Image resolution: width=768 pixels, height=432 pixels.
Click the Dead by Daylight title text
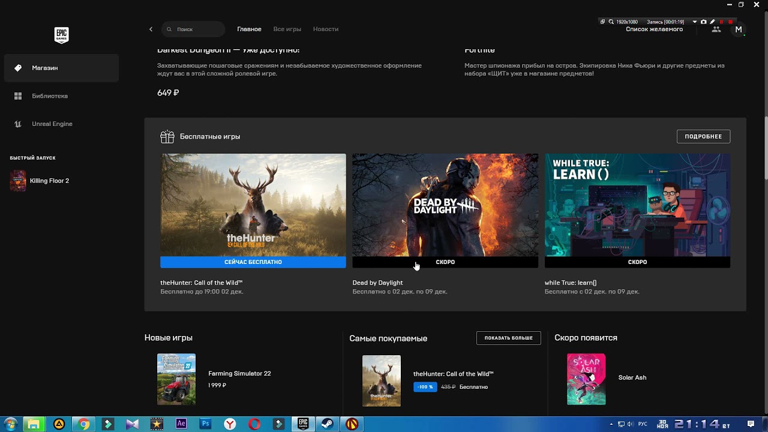[x=377, y=283]
